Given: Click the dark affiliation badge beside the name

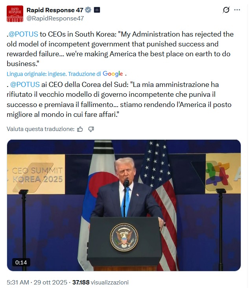Looking at the screenshot, I should click(x=97, y=10).
